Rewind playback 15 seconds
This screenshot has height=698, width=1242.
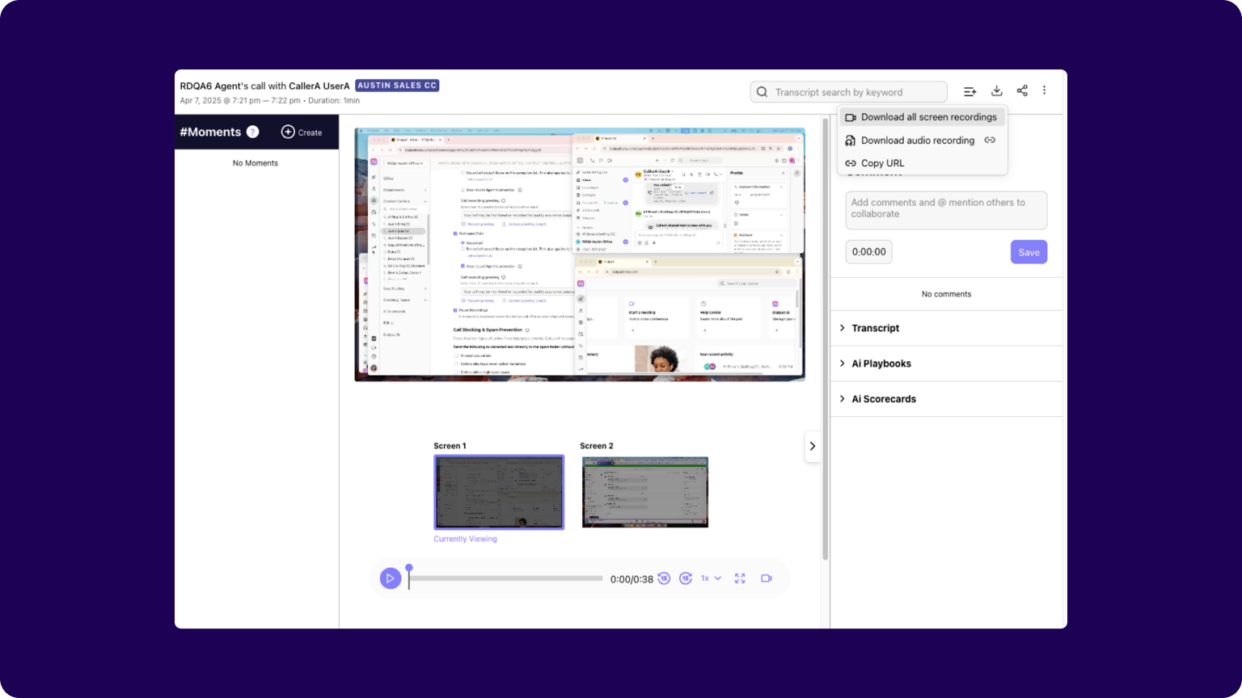pos(663,578)
